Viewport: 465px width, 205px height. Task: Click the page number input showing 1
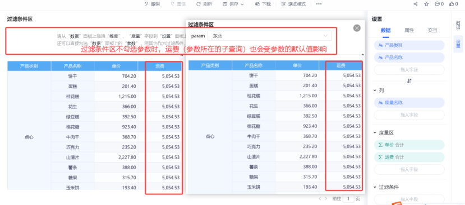348,198
